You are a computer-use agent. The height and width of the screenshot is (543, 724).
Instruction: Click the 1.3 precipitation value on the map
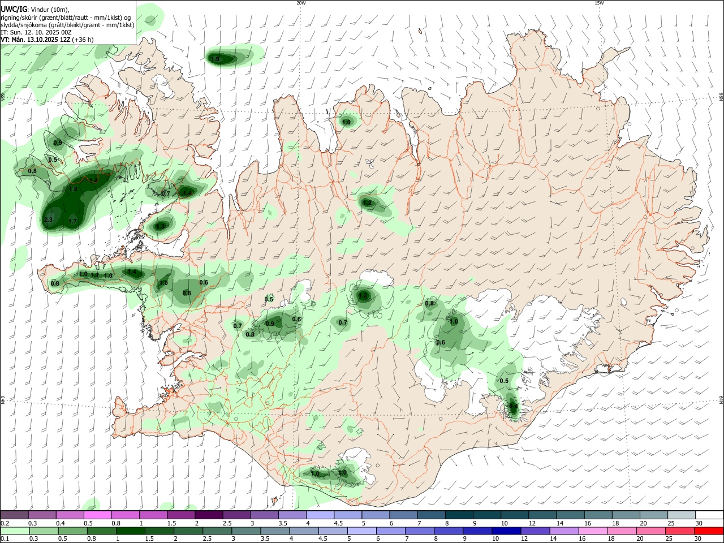click(x=161, y=226)
